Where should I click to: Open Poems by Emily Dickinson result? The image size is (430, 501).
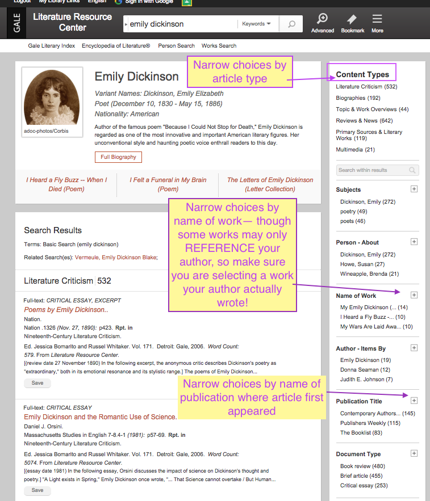tap(66, 310)
